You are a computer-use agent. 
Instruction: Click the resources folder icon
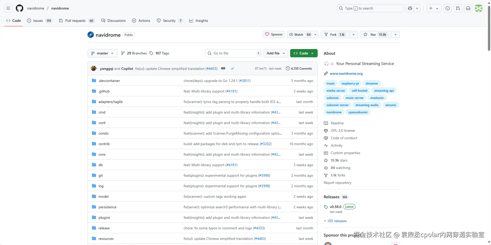(x=94, y=239)
